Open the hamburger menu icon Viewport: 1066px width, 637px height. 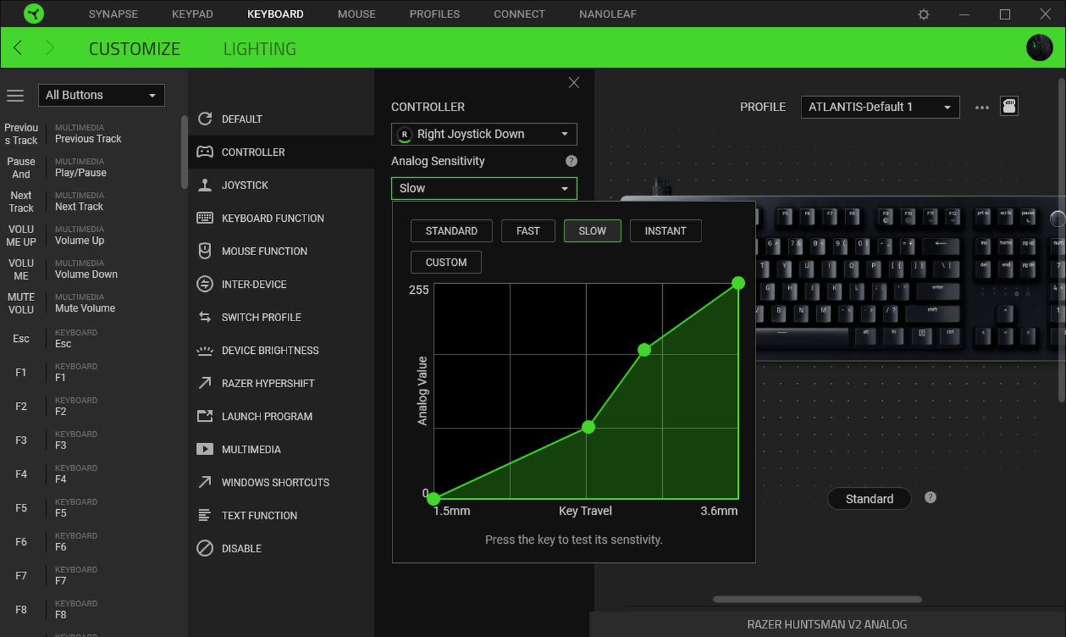pyautogui.click(x=15, y=95)
